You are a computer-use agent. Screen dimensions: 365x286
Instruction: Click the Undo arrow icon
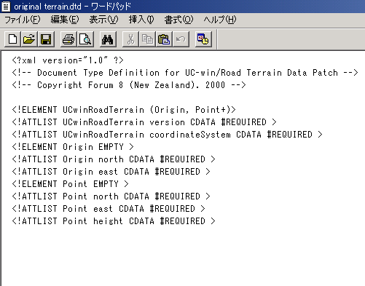coord(181,39)
